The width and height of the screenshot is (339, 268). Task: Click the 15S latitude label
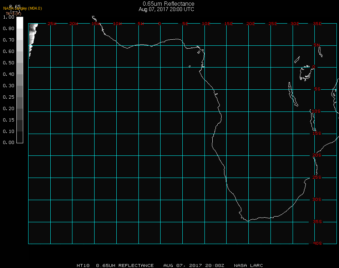[x=317, y=133]
